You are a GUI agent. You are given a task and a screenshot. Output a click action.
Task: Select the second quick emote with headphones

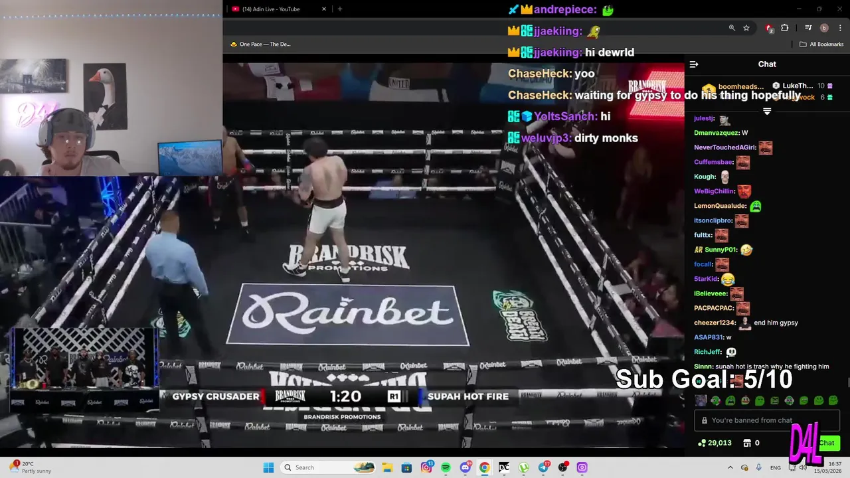pos(715,400)
